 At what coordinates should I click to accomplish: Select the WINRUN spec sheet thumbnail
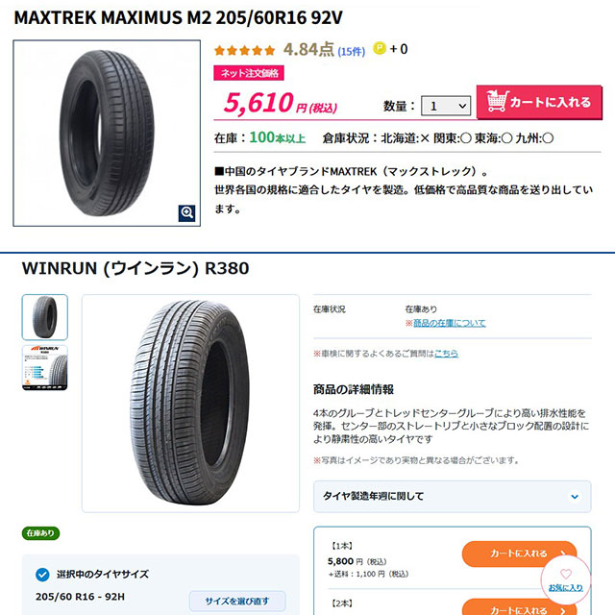tap(45, 368)
